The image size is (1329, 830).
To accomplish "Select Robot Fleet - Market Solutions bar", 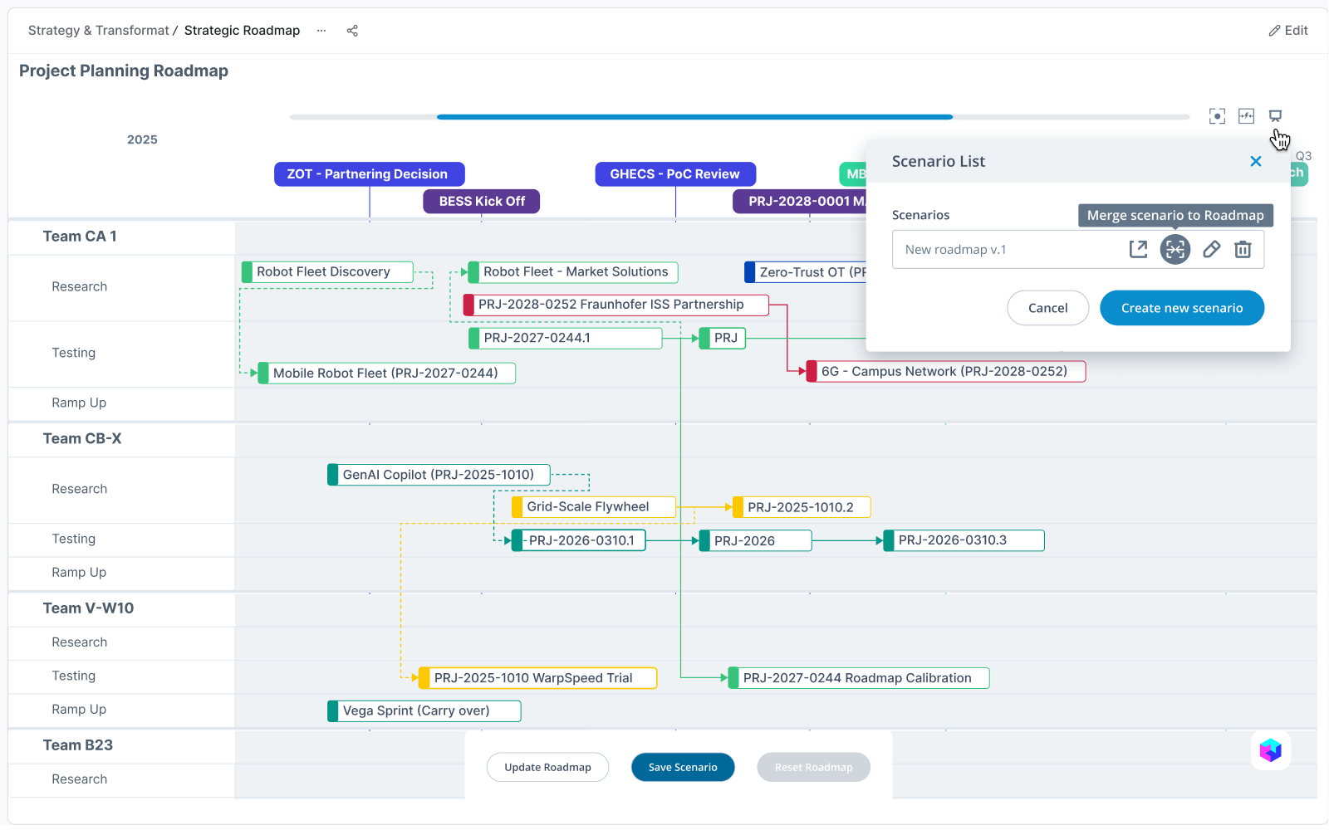I will [573, 272].
